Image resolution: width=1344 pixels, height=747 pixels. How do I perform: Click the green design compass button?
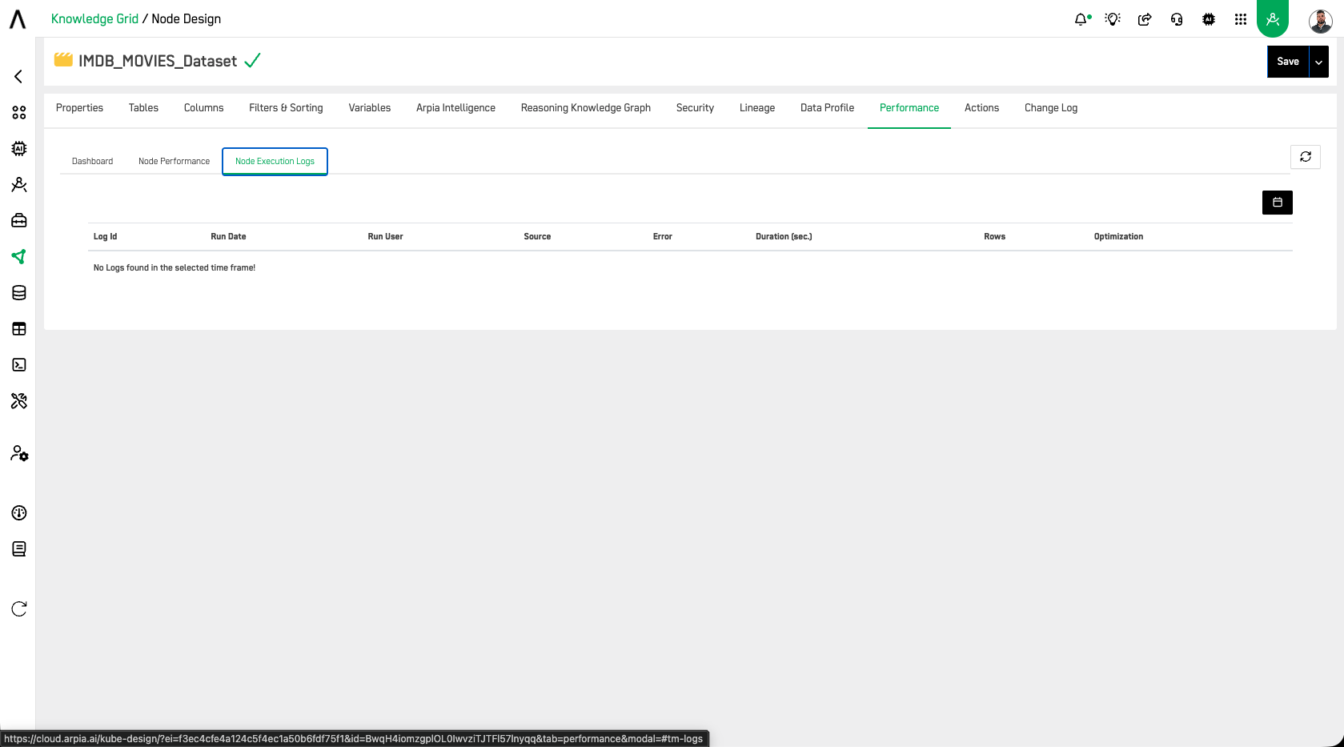point(1273,18)
